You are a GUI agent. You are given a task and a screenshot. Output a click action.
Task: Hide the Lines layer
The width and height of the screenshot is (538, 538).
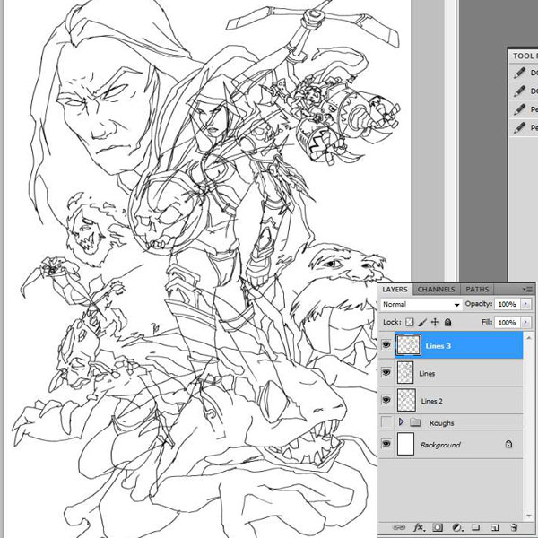[386, 373]
